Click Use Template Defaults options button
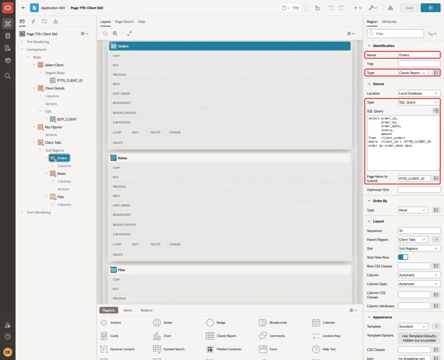The width and height of the screenshot is (444, 360). (x=419, y=338)
